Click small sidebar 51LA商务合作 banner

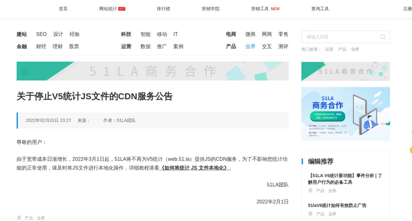tap(345, 71)
